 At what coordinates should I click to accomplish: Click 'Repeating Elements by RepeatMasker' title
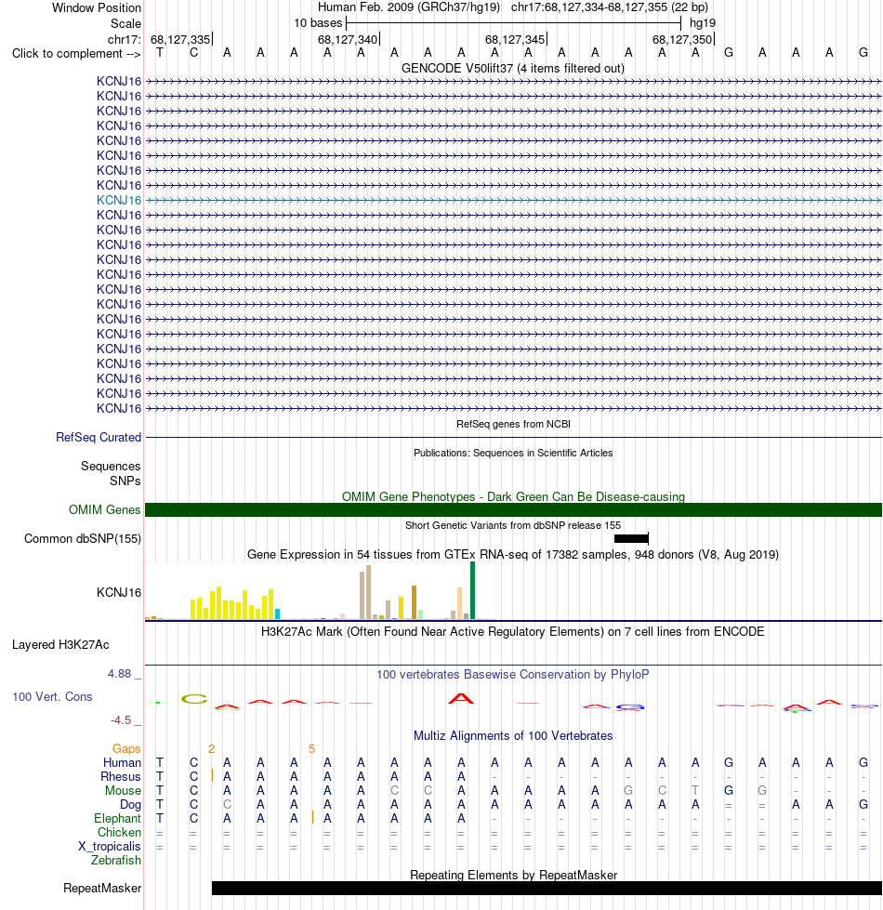(513, 876)
